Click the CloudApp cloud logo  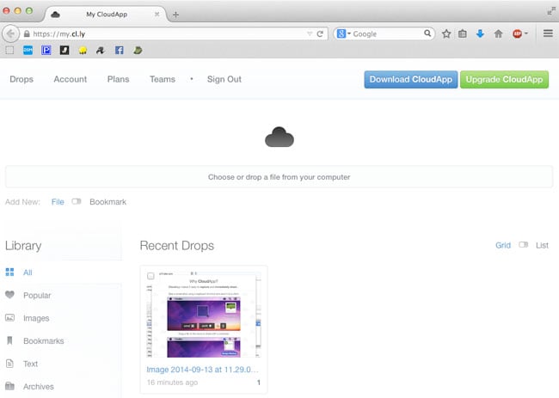279,137
